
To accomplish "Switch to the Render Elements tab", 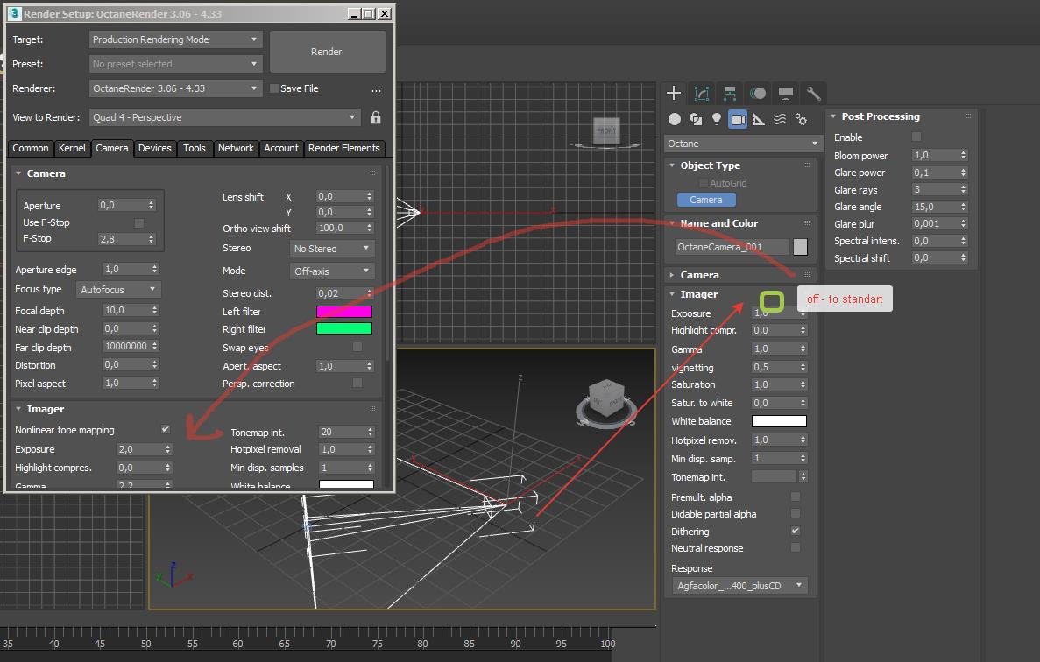I will point(343,149).
